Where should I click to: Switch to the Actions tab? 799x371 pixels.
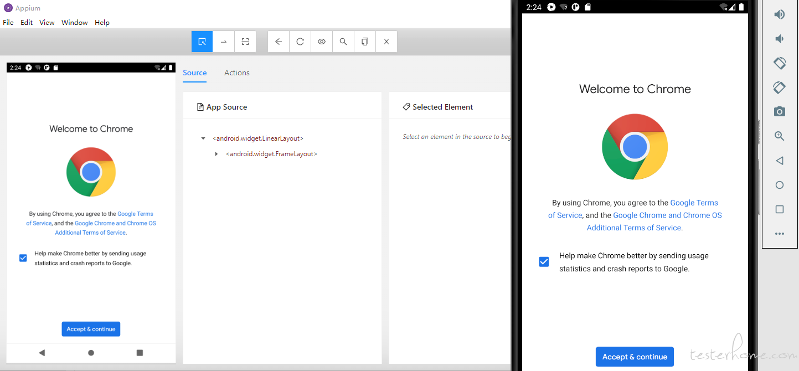(237, 73)
